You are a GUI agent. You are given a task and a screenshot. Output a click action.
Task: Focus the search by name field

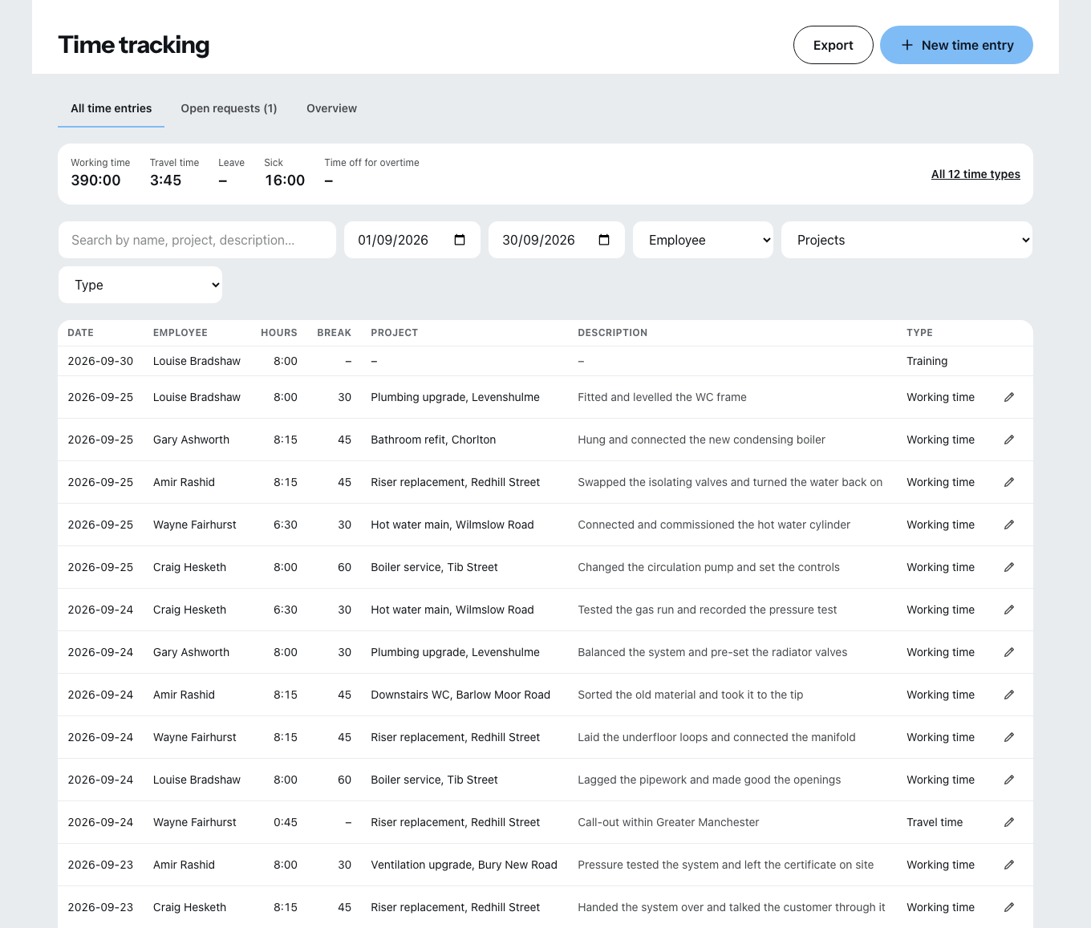click(197, 240)
